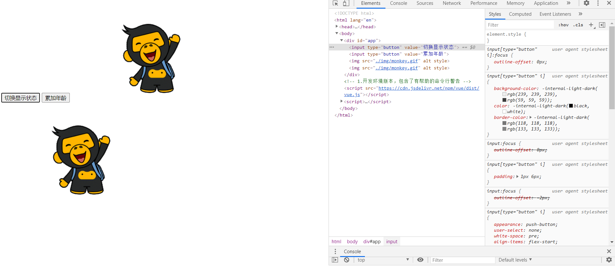Collapse the body element node
615x267 pixels.
click(337, 33)
